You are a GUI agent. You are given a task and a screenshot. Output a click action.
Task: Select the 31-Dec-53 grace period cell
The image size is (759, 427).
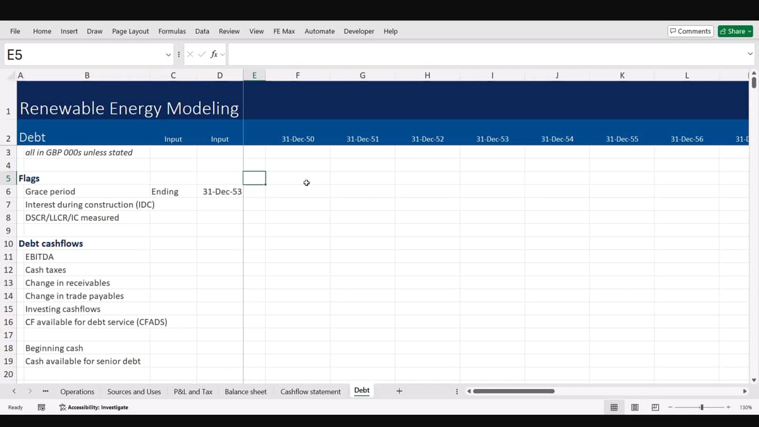(x=219, y=192)
